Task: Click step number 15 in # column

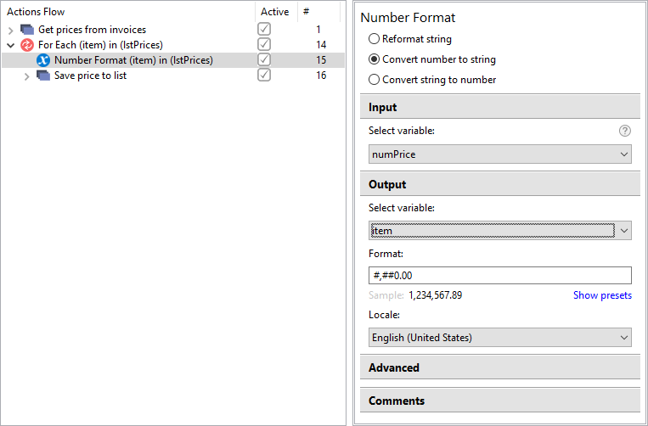Action: (321, 60)
